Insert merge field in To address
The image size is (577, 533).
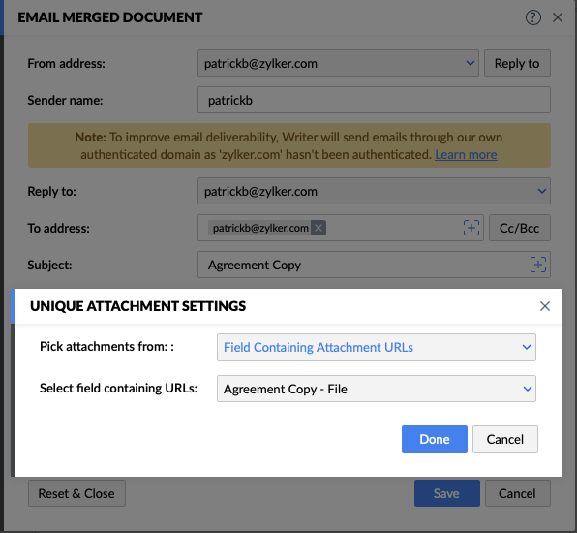(471, 228)
